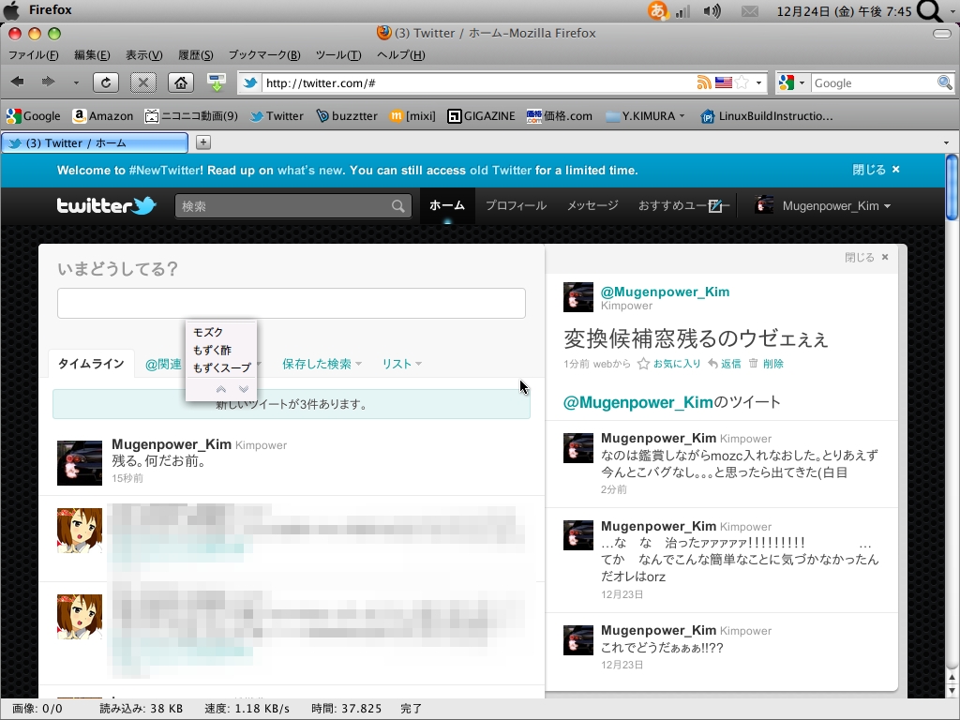Select the (3) Twitter / ホーム tab
The height and width of the screenshot is (720, 960).
95,142
